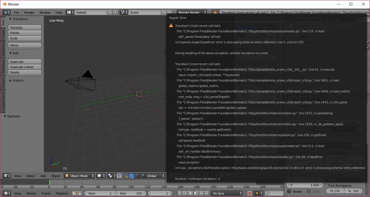Click the Time Remapping N: 100 field
Screen dimensions: 370x197
pyautogui.click(x=353, y=191)
